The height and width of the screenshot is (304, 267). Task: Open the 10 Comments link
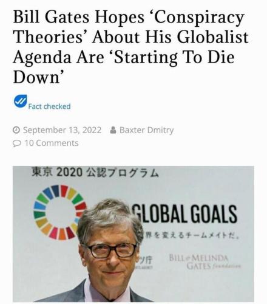52,143
